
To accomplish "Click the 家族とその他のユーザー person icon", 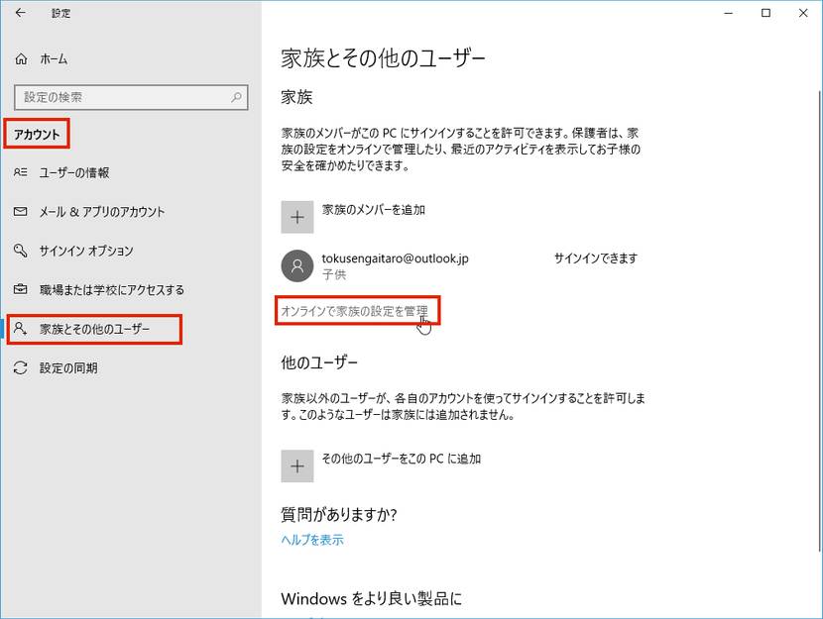I will pos(21,329).
